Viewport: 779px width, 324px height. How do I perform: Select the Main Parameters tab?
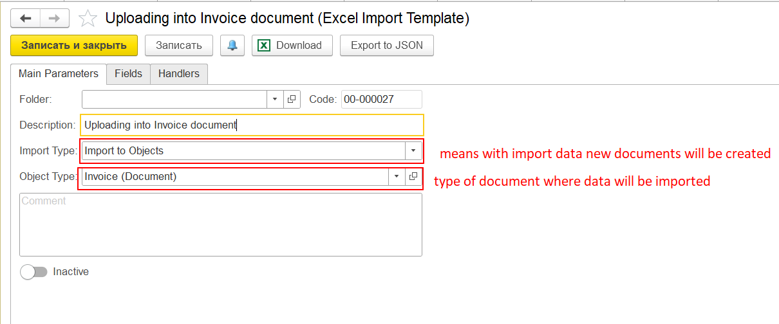[59, 73]
